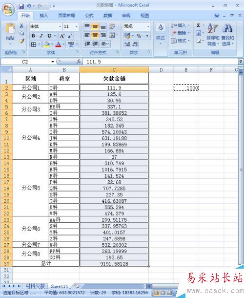
Task: Switch to the 数据 ribbon tab
Action: [x=107, y=16]
